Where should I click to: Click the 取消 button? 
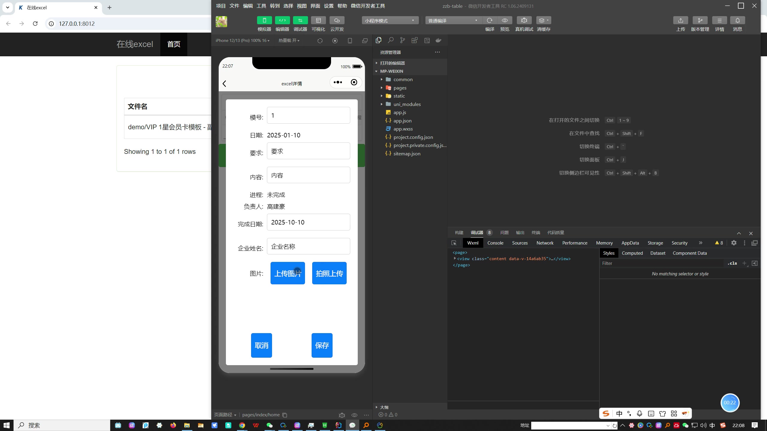click(x=262, y=345)
